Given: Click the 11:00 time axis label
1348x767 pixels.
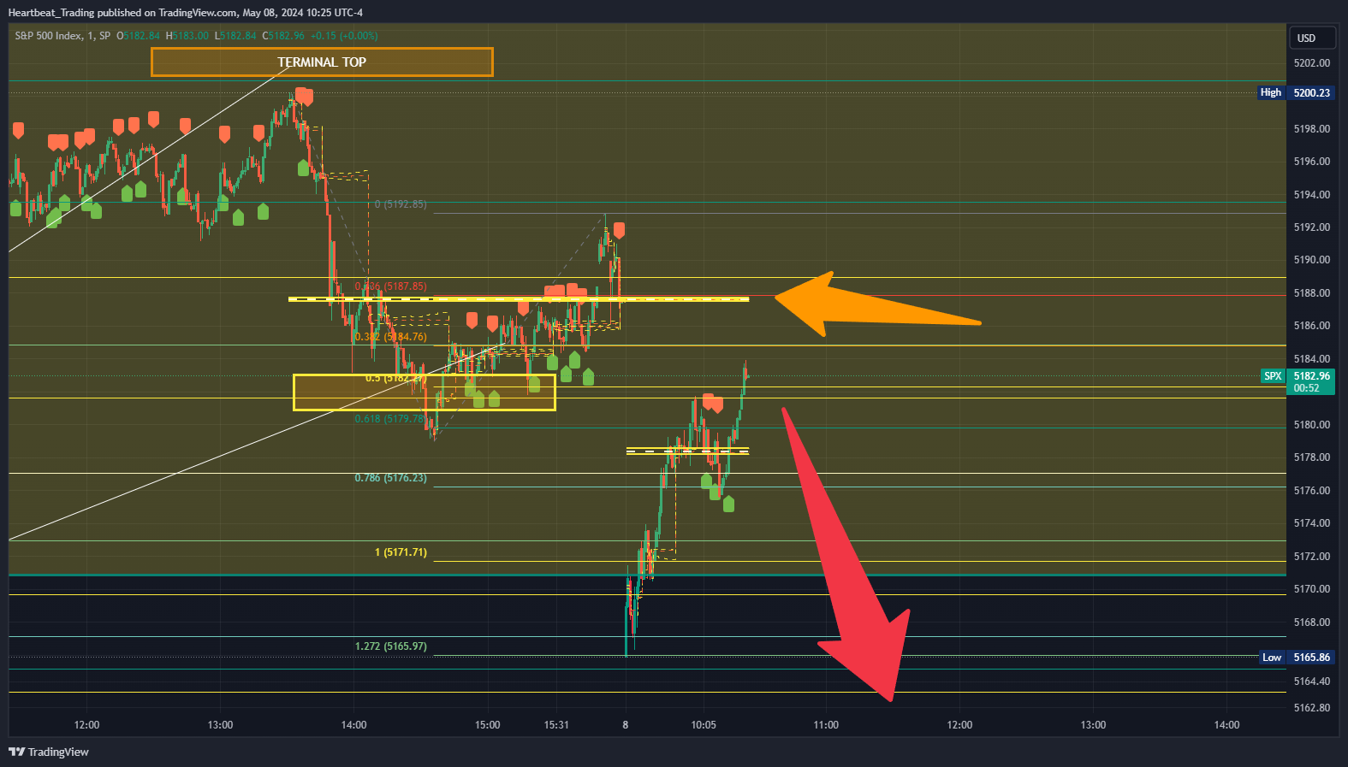Looking at the screenshot, I should pyautogui.click(x=826, y=725).
